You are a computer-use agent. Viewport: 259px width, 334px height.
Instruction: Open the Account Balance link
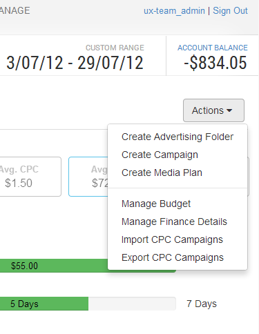coord(213,48)
